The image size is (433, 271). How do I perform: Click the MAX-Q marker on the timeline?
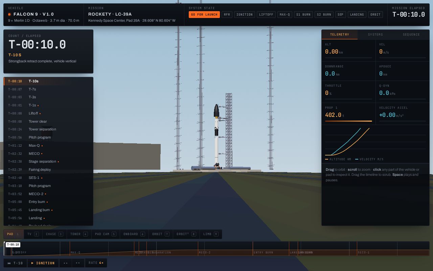(x=75, y=252)
